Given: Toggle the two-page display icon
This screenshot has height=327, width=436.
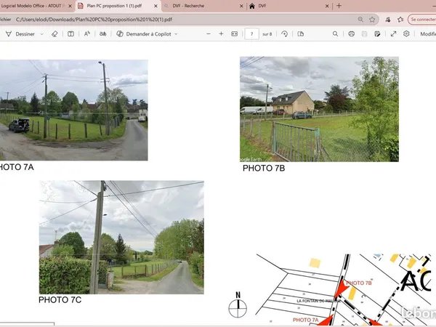Looking at the screenshot, I should (301, 34).
